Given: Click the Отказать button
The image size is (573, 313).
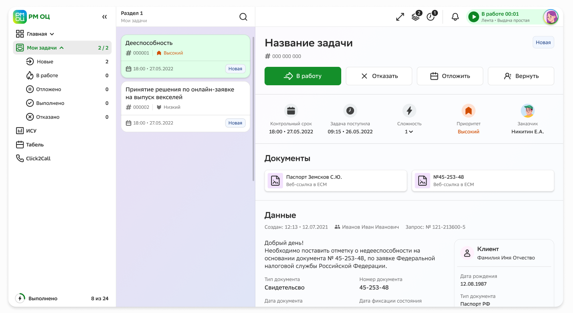Looking at the screenshot, I should click(379, 76).
